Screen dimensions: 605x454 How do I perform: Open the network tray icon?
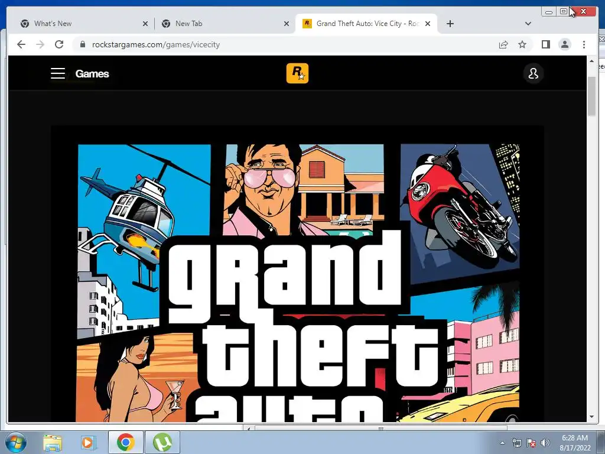(516, 443)
